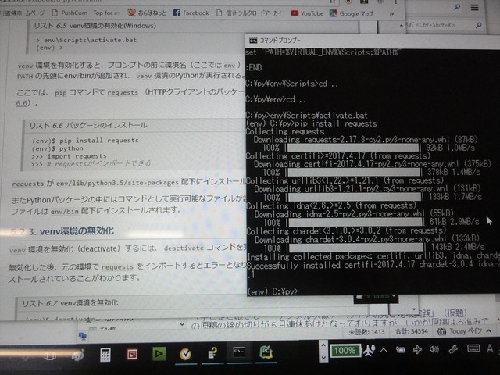Viewport: 500px width, 375px height.
Task: Click リスト 6.7 venv環境を無効化 caption
Action: 70,302
